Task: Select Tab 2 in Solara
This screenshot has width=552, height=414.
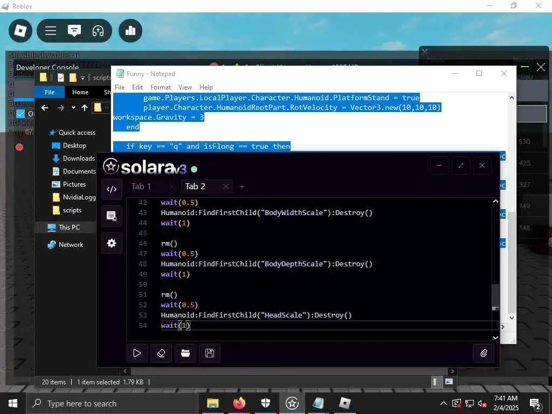Action: click(195, 186)
